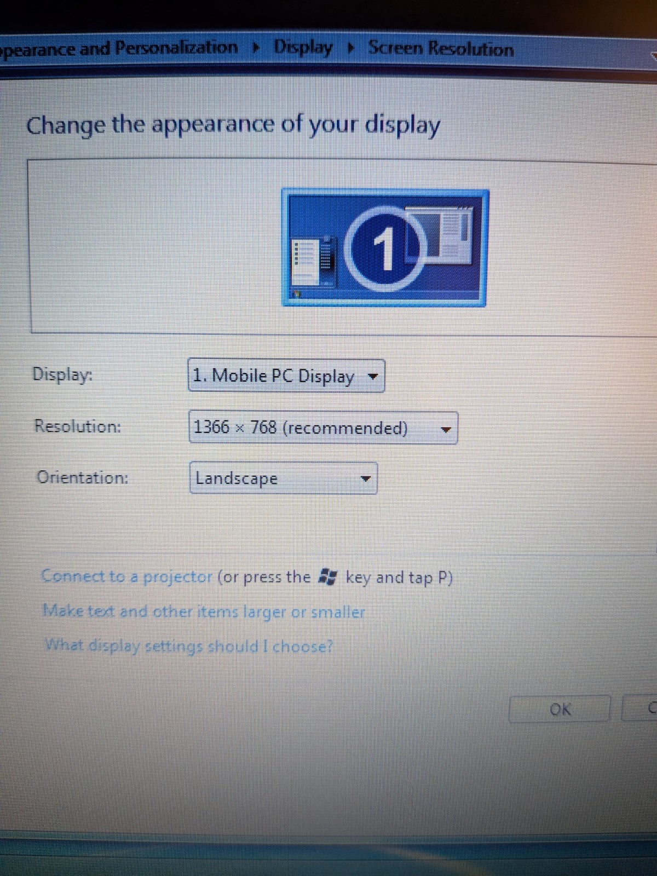Viewport: 657px width, 876px height.
Task: Click Screen Resolution in the breadcrumb
Action: (441, 49)
